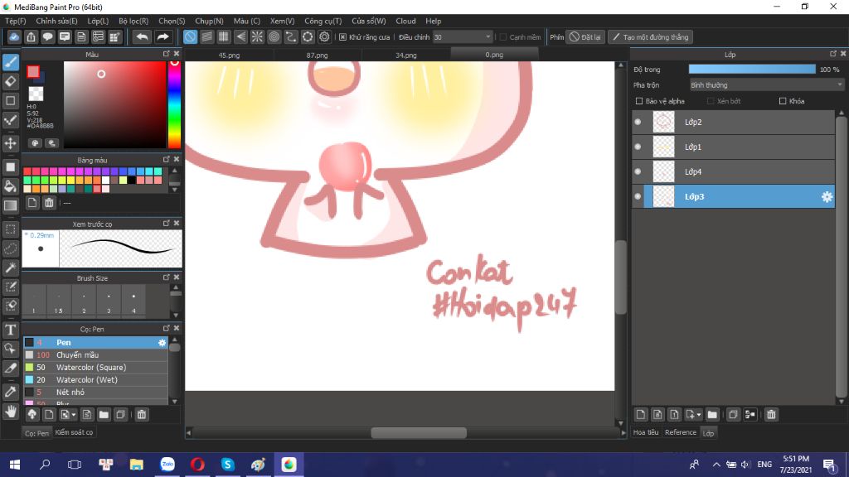Hide layer Lớp2
Screen dimensions: 849x477
(x=638, y=123)
